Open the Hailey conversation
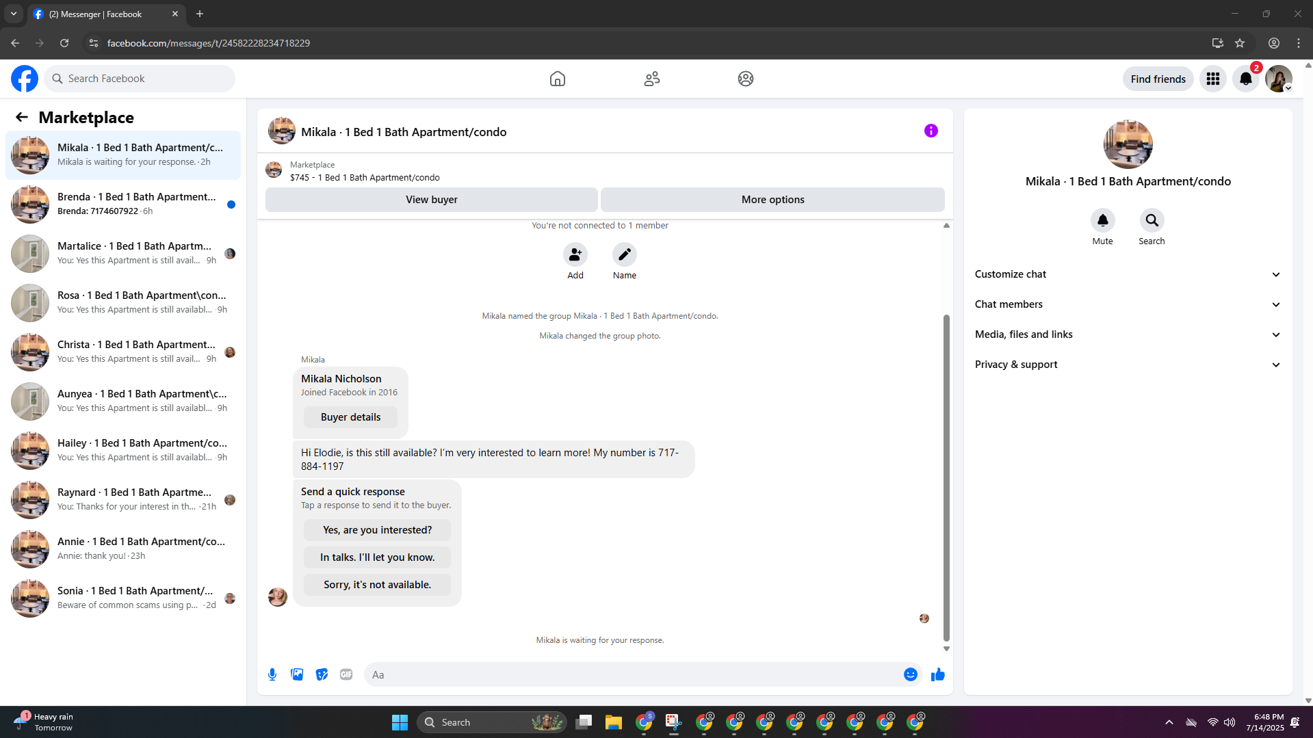The image size is (1313, 738). [123, 450]
